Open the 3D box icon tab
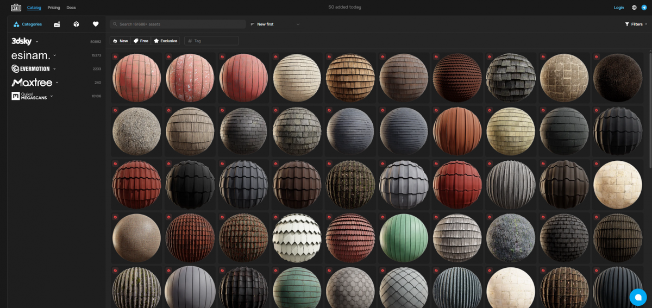The width and height of the screenshot is (652, 308). tap(76, 24)
